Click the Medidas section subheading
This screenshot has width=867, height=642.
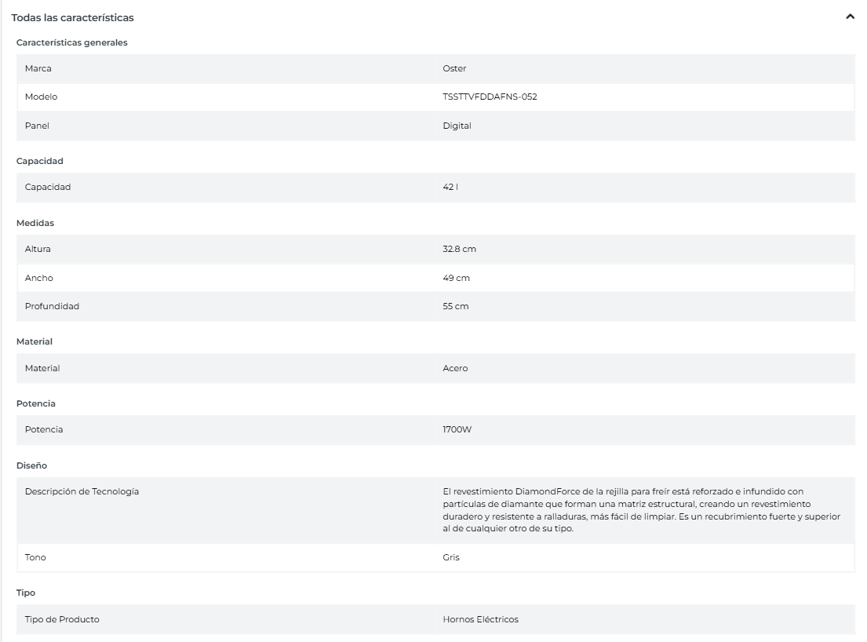[35, 223]
